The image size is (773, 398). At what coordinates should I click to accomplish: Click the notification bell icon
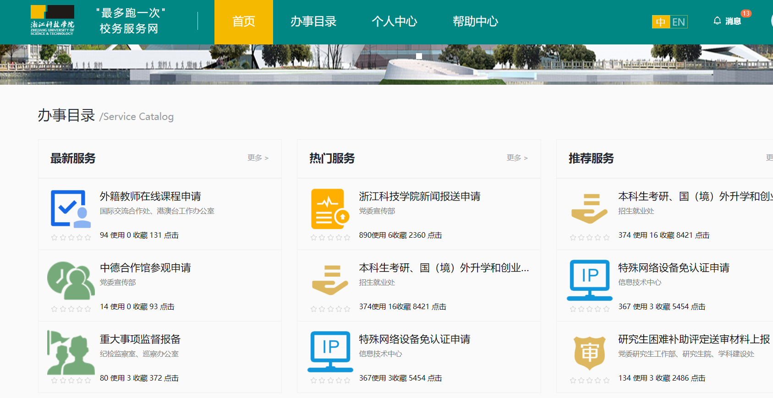click(x=717, y=21)
